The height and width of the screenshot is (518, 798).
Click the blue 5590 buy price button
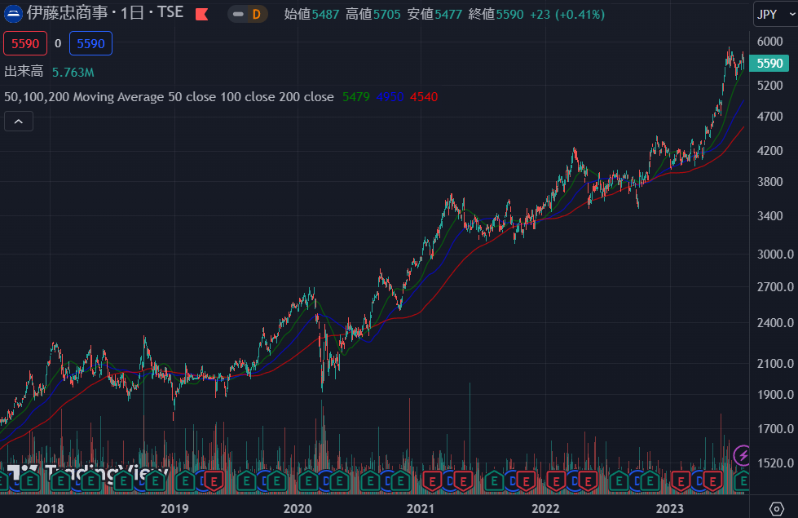pos(90,44)
